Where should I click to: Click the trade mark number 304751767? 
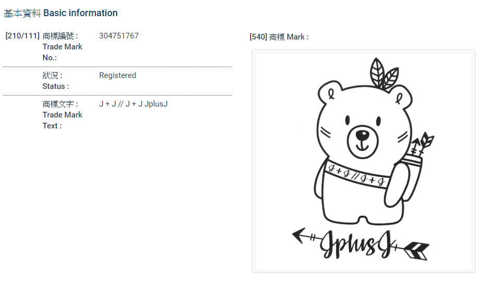coord(119,36)
